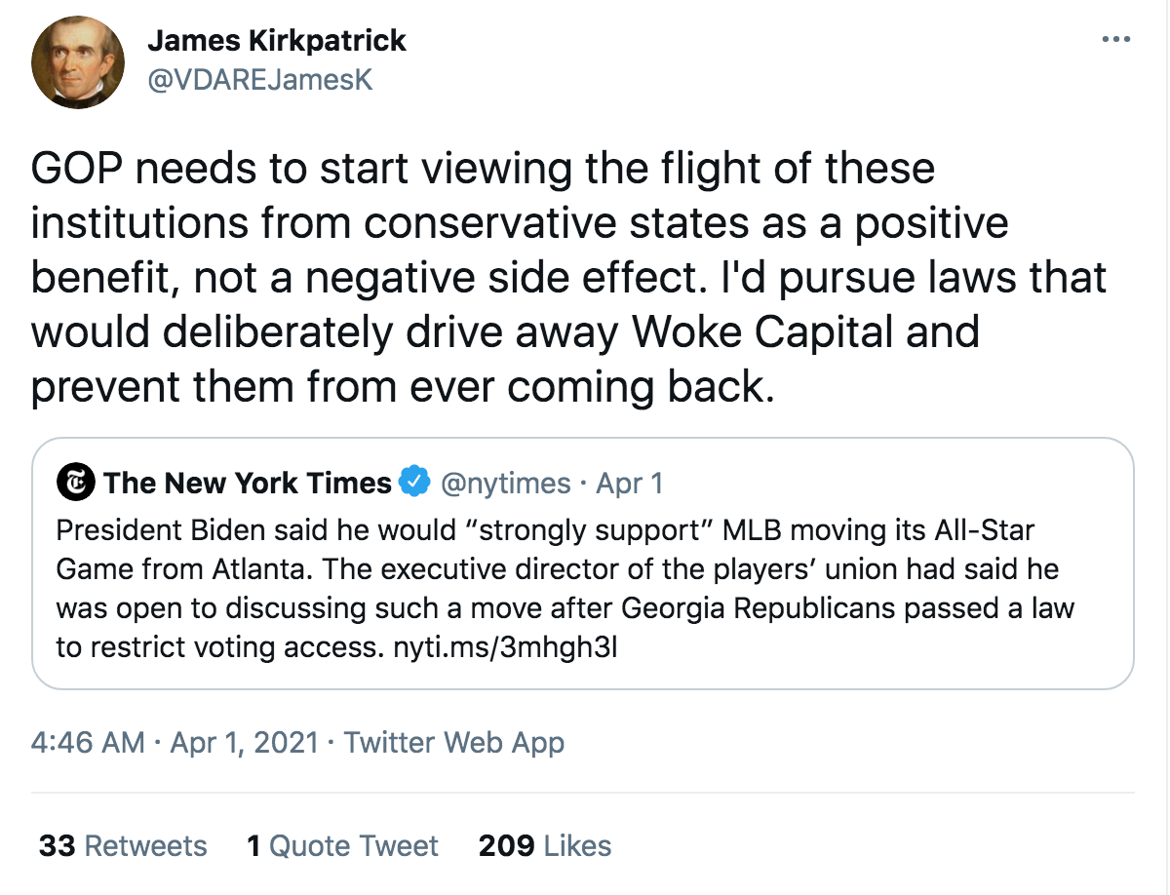This screenshot has width=1170, height=895.
Task: Click the New York Times logo icon
Action: click(x=76, y=483)
